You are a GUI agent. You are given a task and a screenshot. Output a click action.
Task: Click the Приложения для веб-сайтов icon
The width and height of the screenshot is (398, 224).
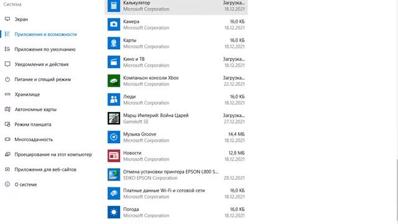click(x=7, y=169)
